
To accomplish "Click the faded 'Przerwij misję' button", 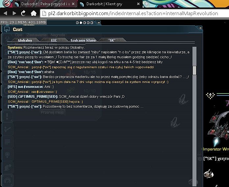I will pos(52,112).
